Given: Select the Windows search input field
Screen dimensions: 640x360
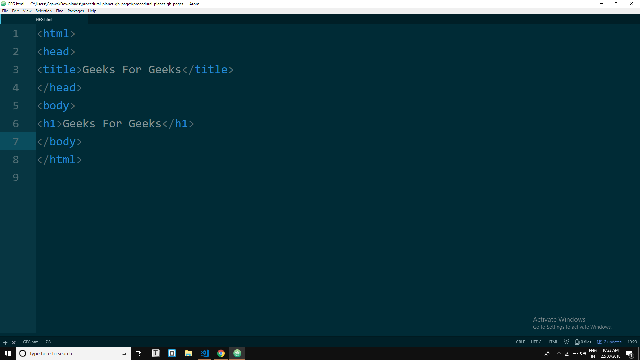Looking at the screenshot, I should pos(73,353).
